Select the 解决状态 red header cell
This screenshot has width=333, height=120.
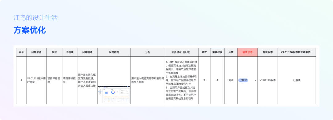(x=247, y=52)
